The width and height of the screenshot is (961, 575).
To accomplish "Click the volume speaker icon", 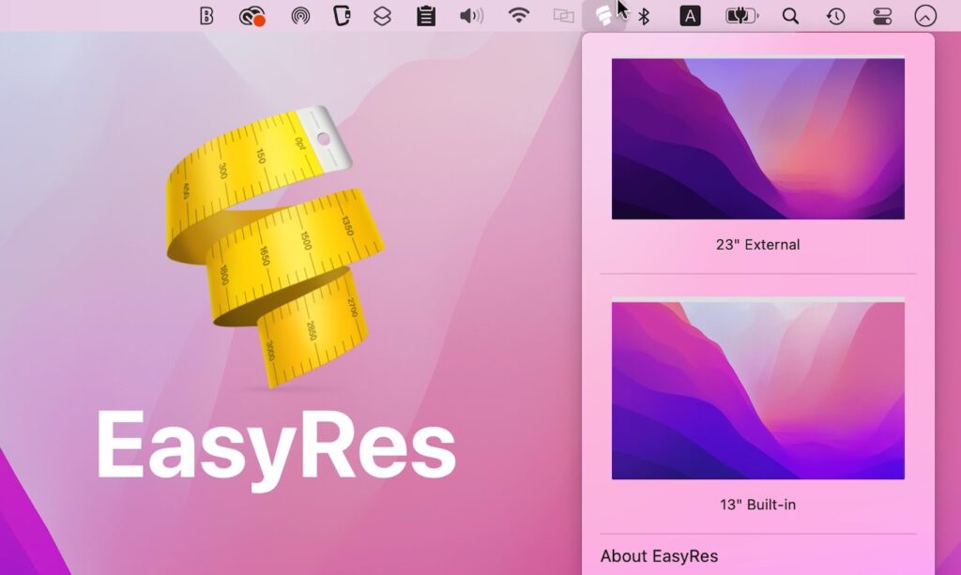I will point(472,15).
